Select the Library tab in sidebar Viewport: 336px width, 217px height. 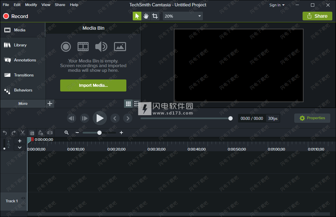(x=23, y=45)
